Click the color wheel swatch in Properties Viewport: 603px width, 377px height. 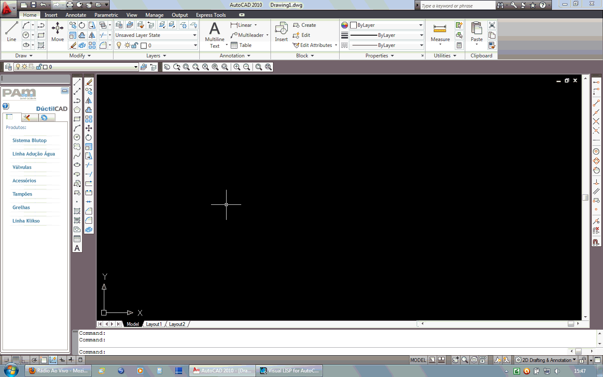pos(345,25)
